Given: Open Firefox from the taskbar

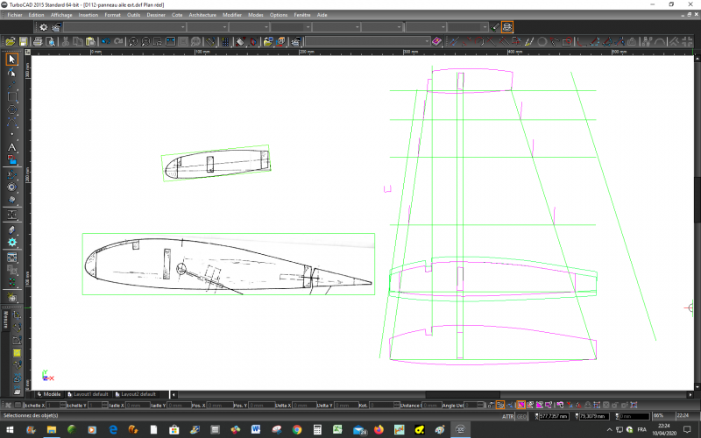Looking at the screenshot, I should tap(379, 429).
